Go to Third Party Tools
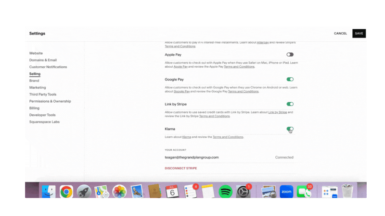The image size is (385, 216). point(43,94)
